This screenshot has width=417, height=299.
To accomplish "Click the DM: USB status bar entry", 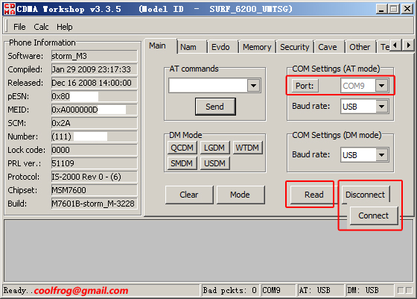I will pos(369,290).
